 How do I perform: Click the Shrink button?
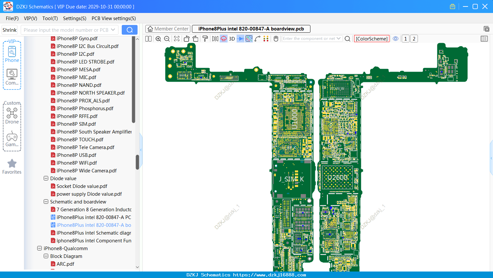tap(10, 30)
